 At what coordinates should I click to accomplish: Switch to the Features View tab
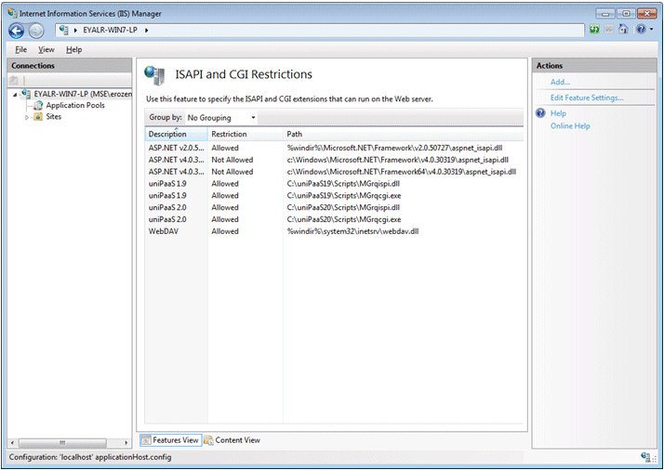[171, 440]
